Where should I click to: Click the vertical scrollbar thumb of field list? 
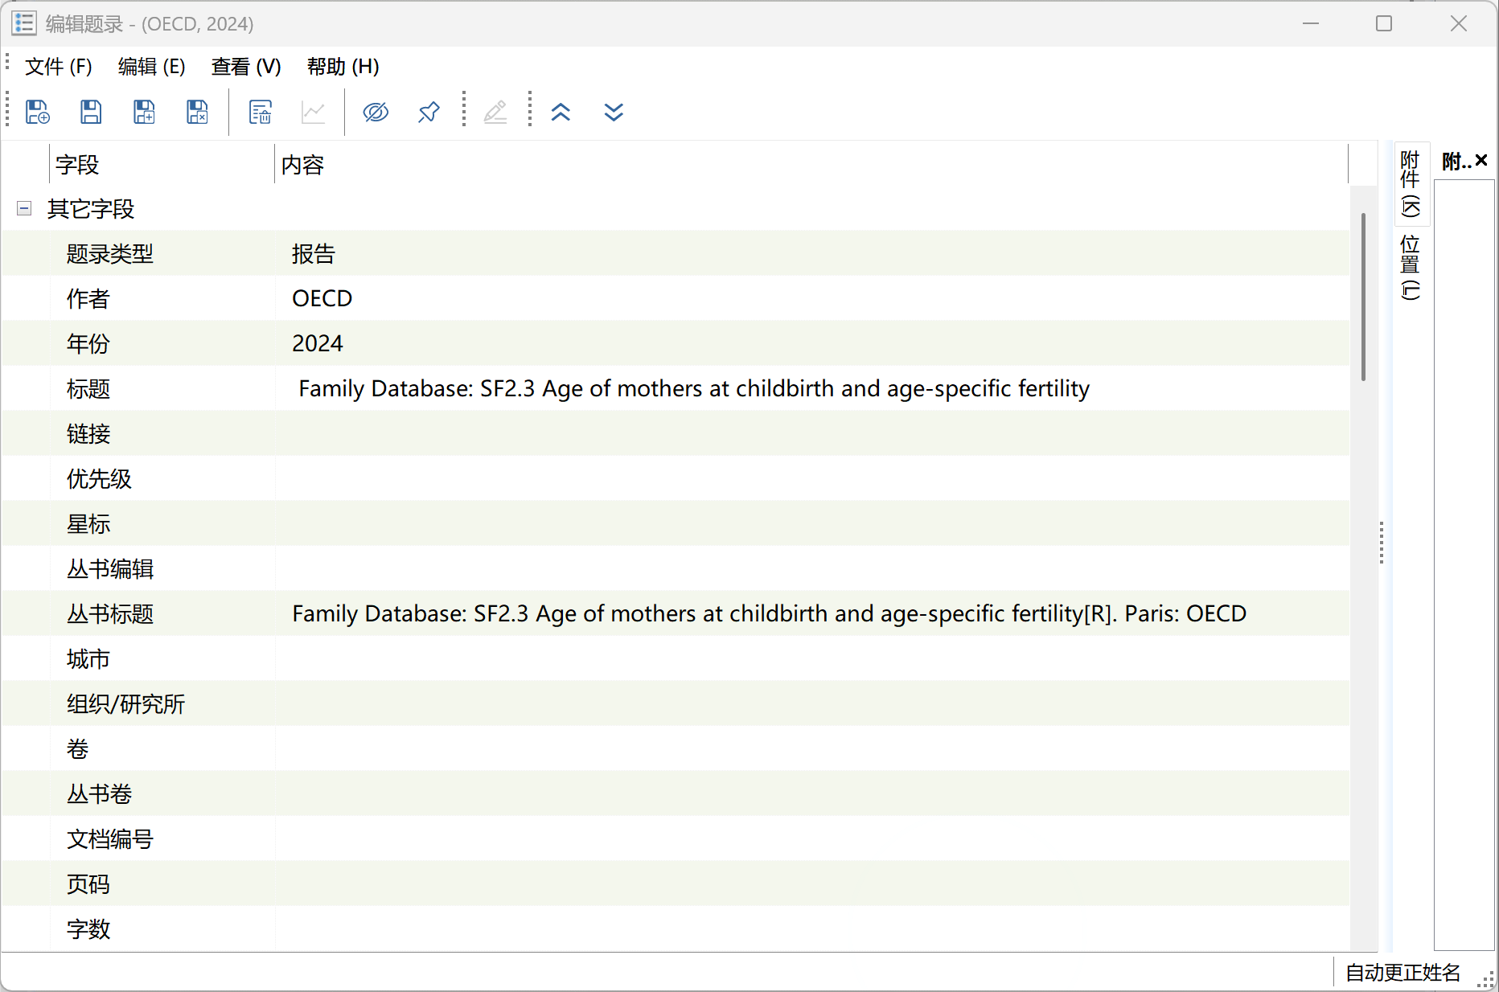[x=1363, y=296]
